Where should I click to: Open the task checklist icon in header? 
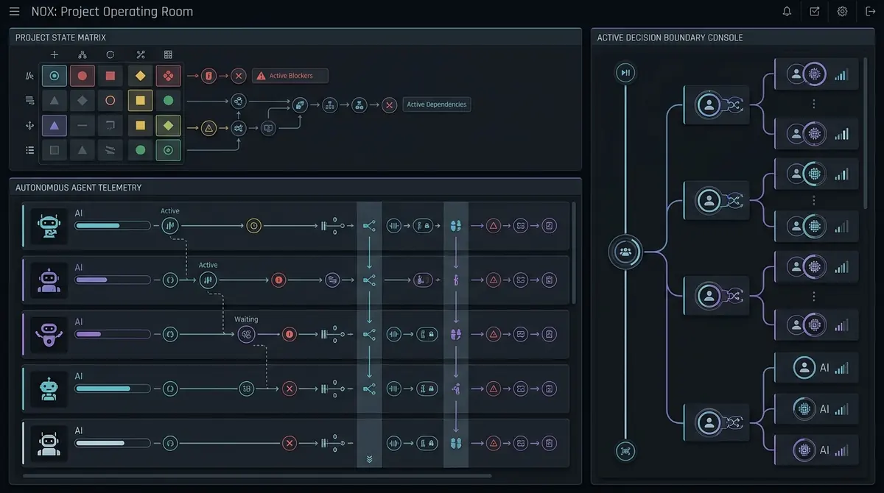[x=814, y=12]
